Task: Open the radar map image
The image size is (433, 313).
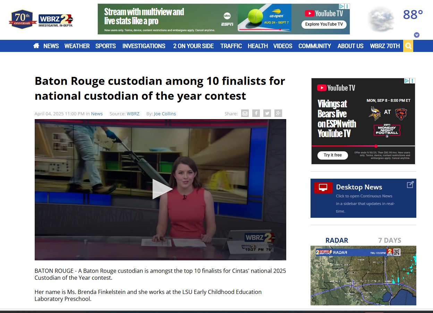Action: (x=363, y=276)
